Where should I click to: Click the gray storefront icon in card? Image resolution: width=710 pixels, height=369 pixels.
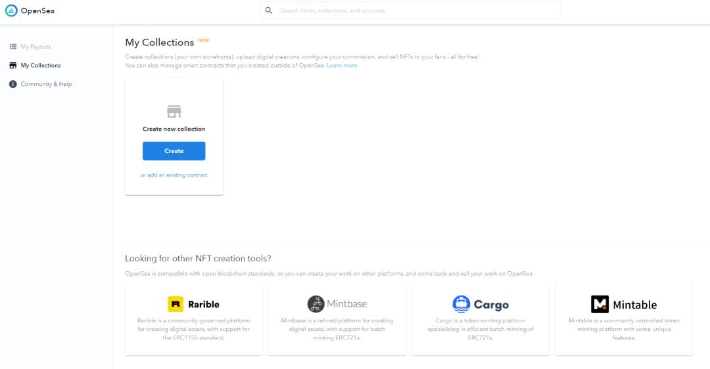pos(174,111)
